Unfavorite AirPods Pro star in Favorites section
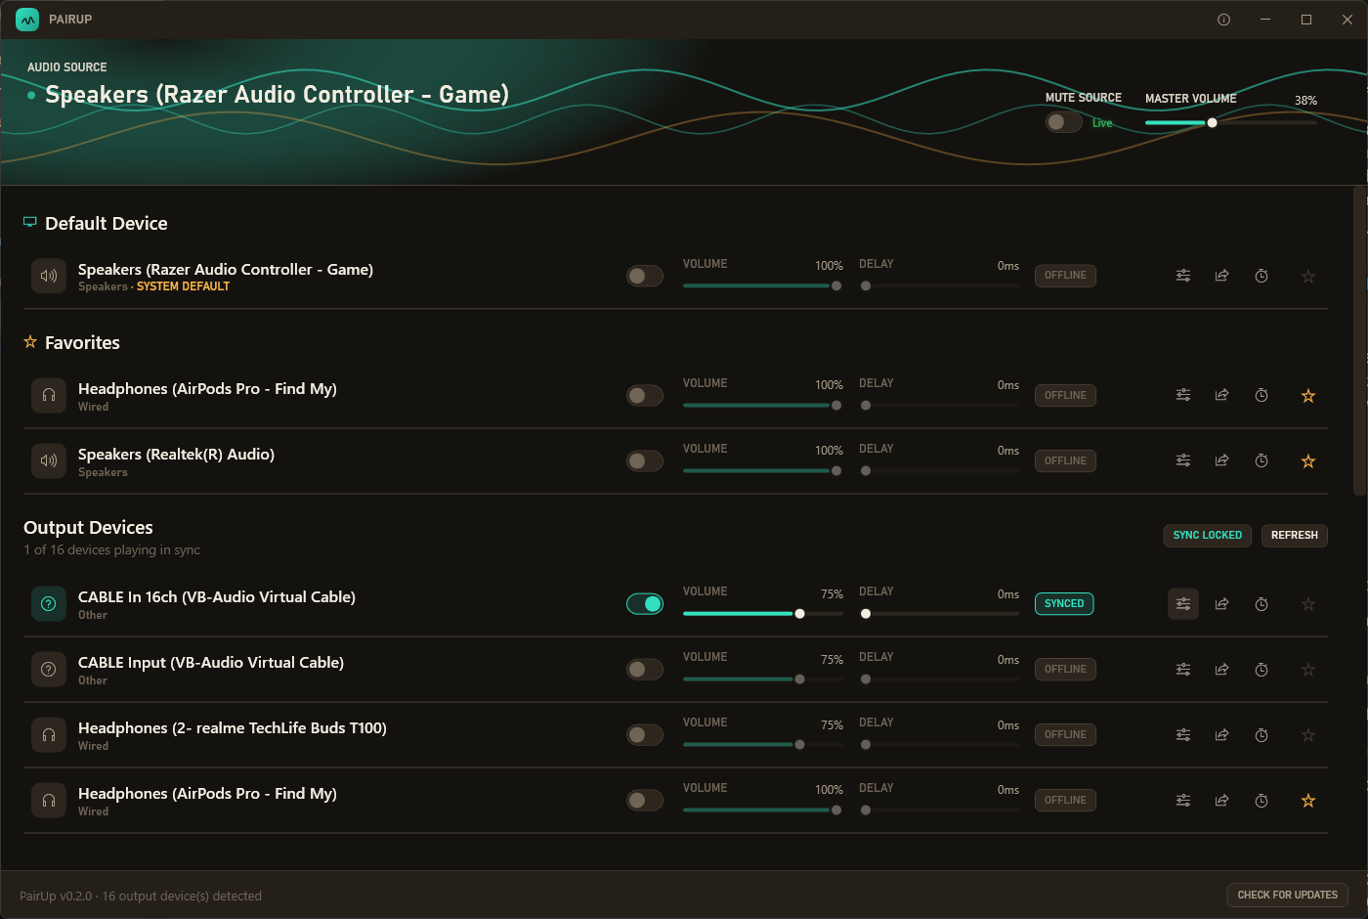Screen dimensions: 1368x919 [x=1308, y=396]
